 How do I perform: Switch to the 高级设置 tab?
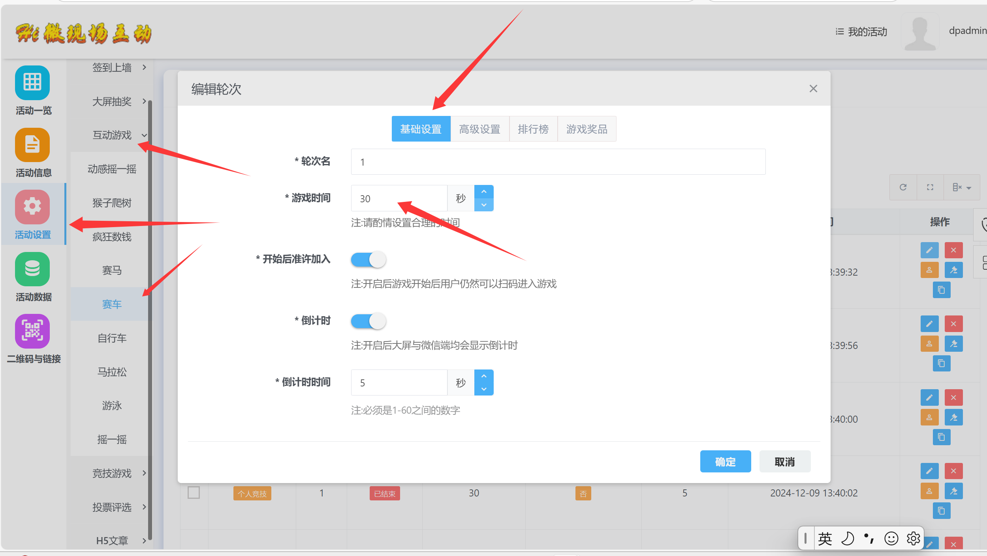click(x=479, y=129)
